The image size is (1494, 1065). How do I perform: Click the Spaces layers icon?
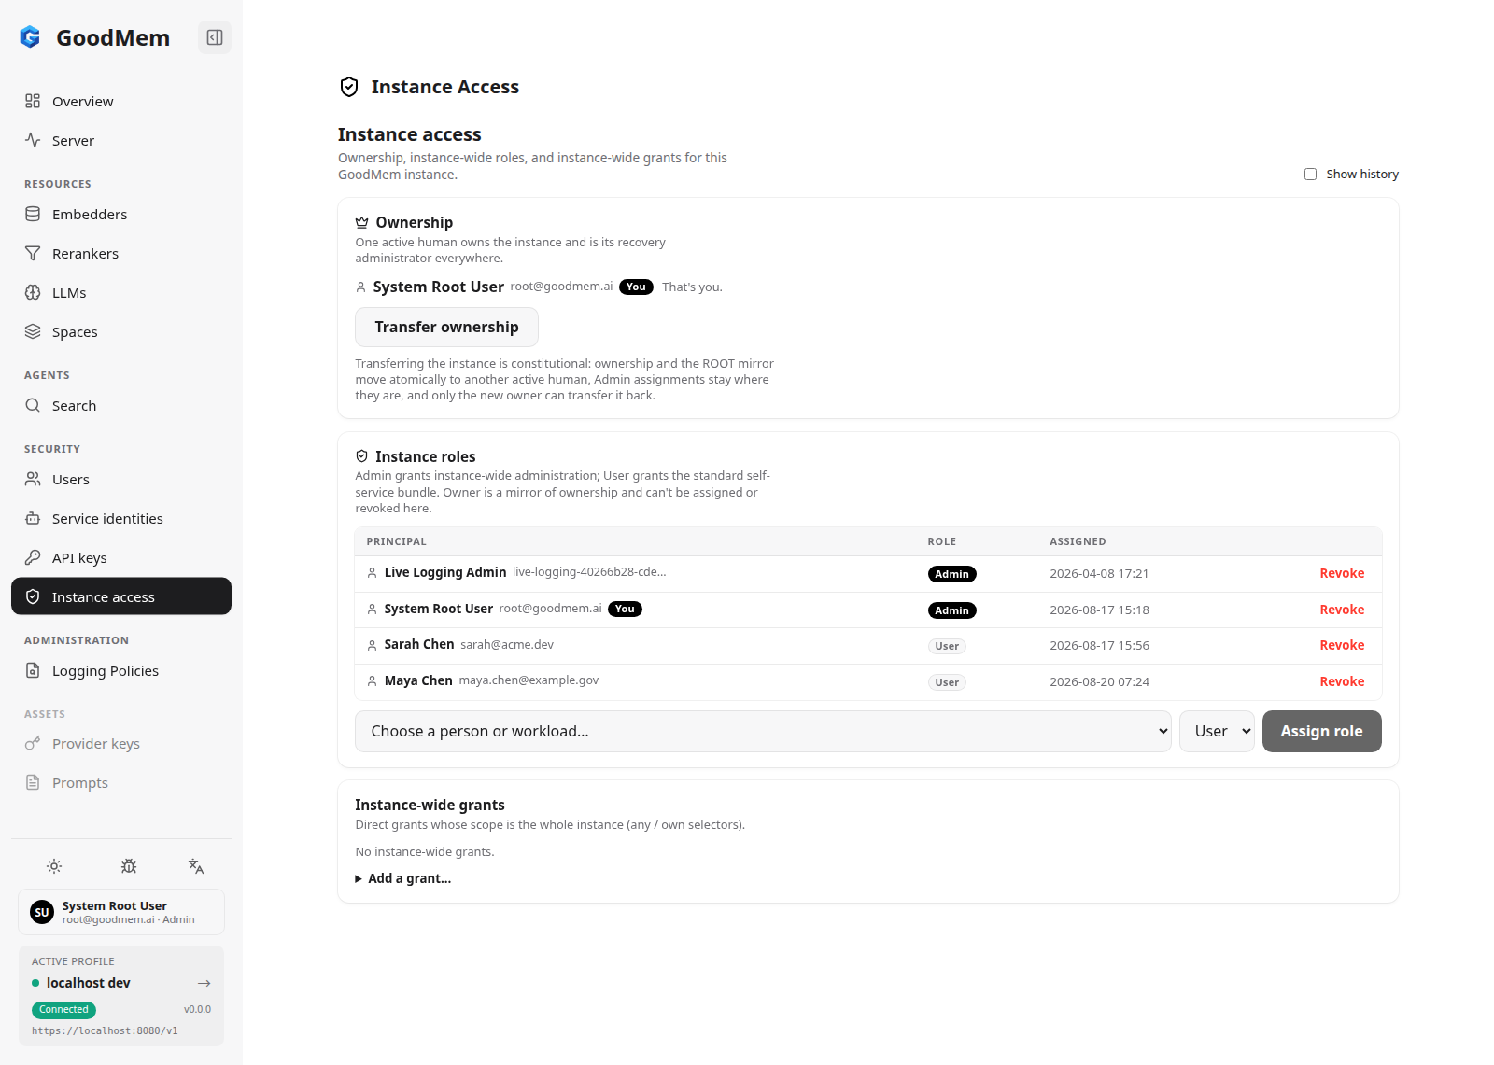(x=33, y=331)
